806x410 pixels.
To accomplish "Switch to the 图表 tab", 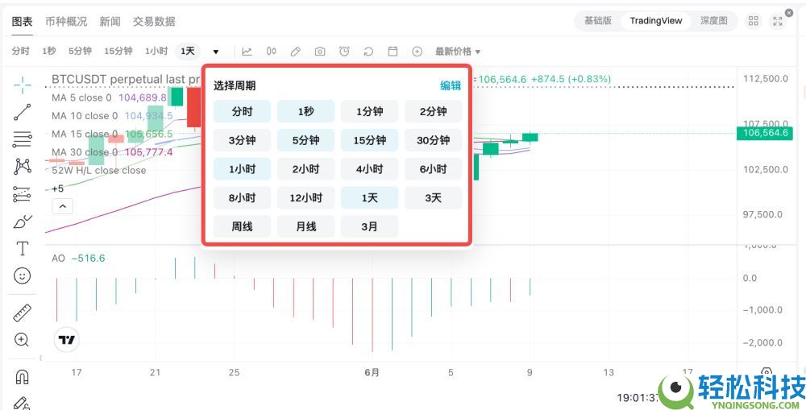I will click(22, 21).
